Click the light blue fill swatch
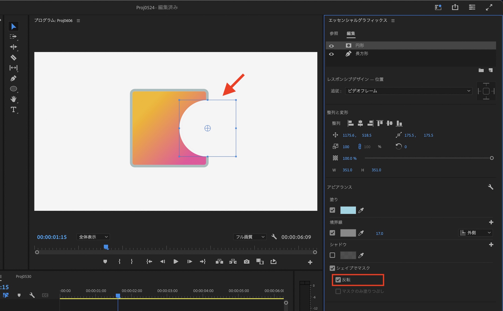 [348, 210]
